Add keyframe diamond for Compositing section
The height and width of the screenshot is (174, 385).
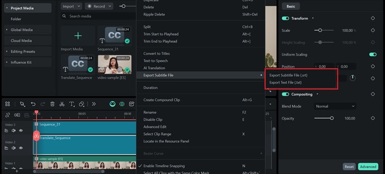372,94
